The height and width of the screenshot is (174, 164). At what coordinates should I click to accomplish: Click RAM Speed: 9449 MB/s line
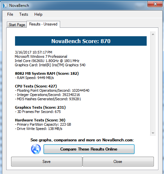tap(34, 78)
